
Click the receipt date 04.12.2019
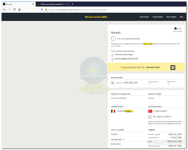click(x=177, y=31)
